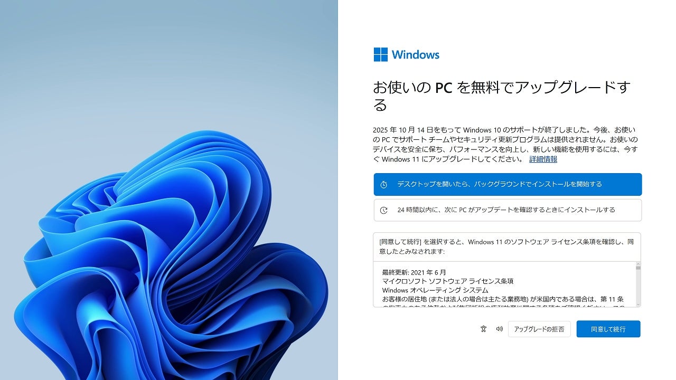This screenshot has width=676, height=380.
Task: Click the stopwatch icon on the background install option
Action: [x=384, y=185]
